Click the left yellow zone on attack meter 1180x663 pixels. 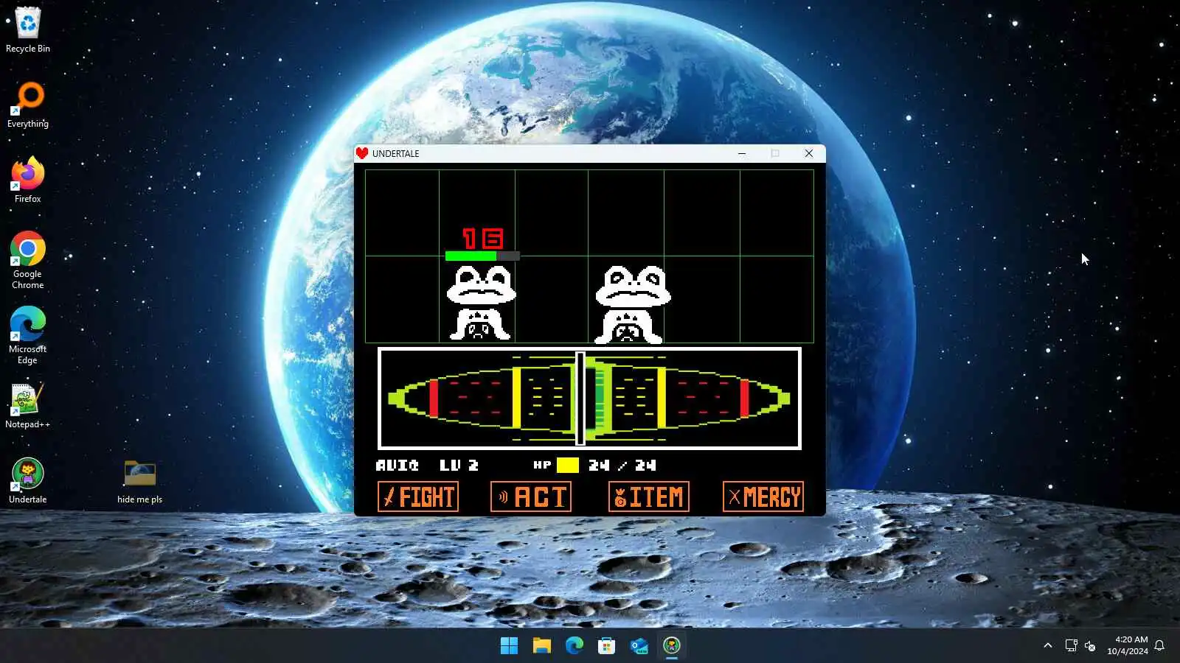(516, 399)
